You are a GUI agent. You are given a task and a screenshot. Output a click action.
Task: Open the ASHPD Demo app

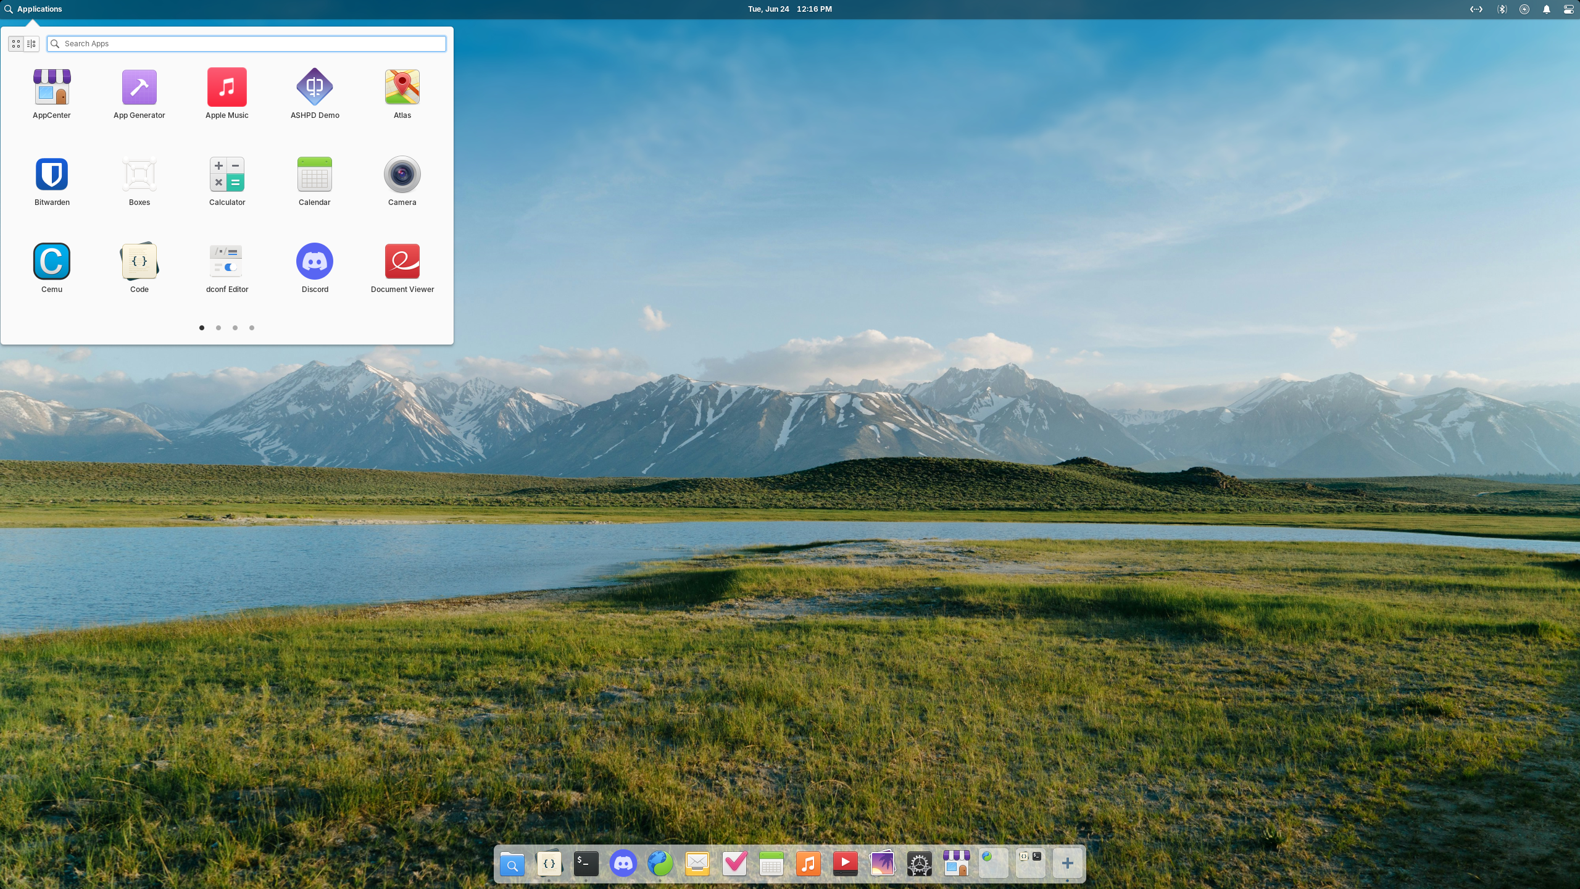pyautogui.click(x=315, y=88)
